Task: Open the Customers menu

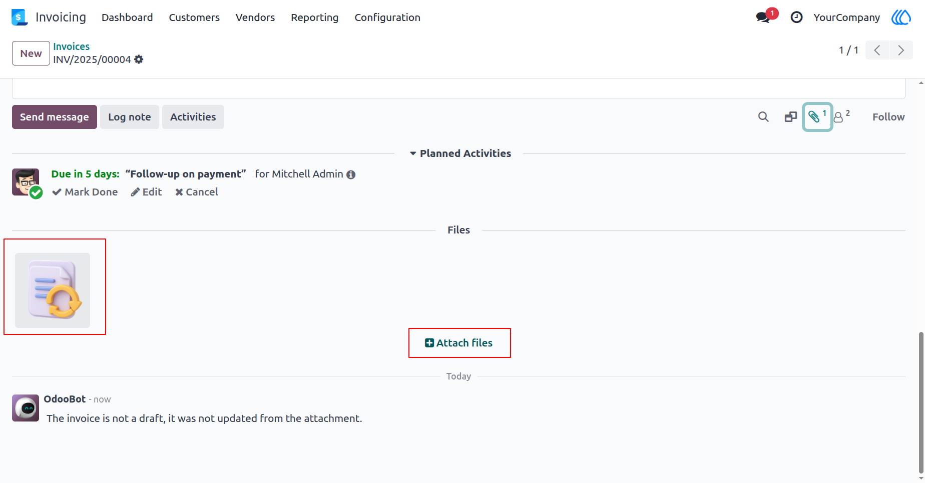Action: [194, 17]
